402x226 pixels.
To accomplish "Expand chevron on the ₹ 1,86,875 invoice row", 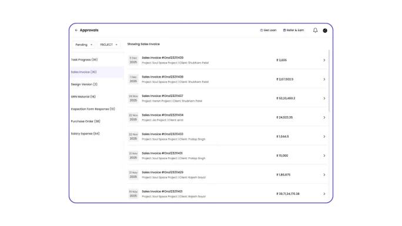I will (324, 175).
